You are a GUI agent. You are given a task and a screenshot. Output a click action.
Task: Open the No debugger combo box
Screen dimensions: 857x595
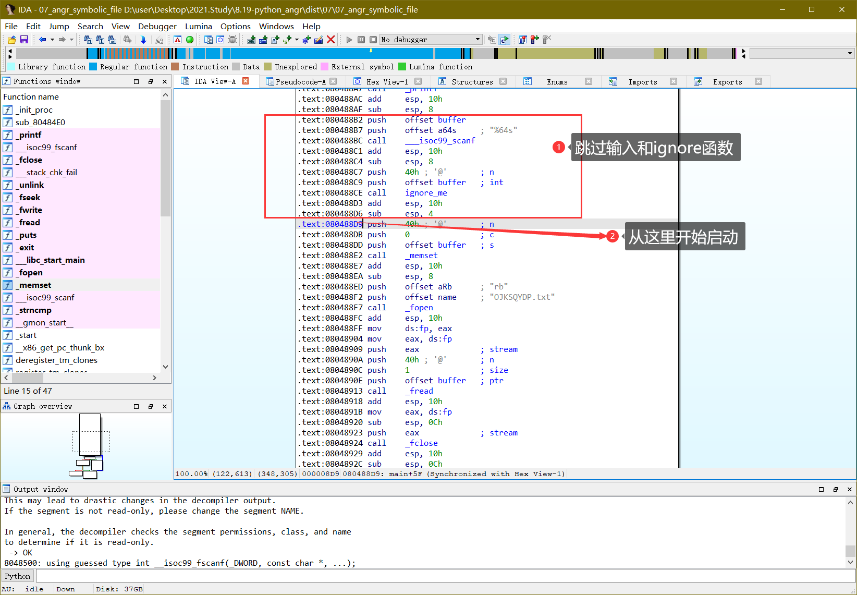(x=431, y=40)
